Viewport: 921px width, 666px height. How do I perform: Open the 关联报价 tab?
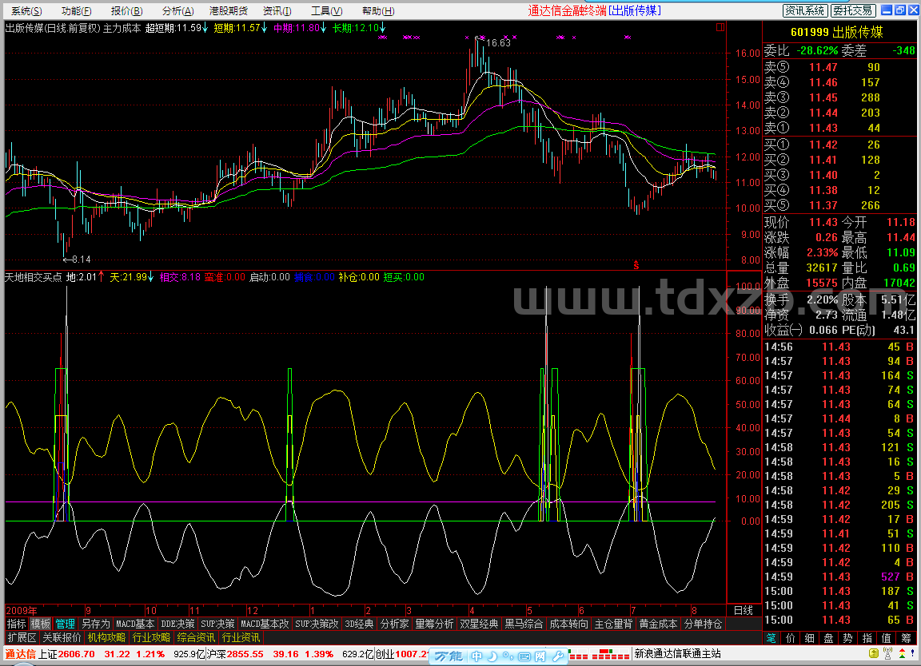62,637
